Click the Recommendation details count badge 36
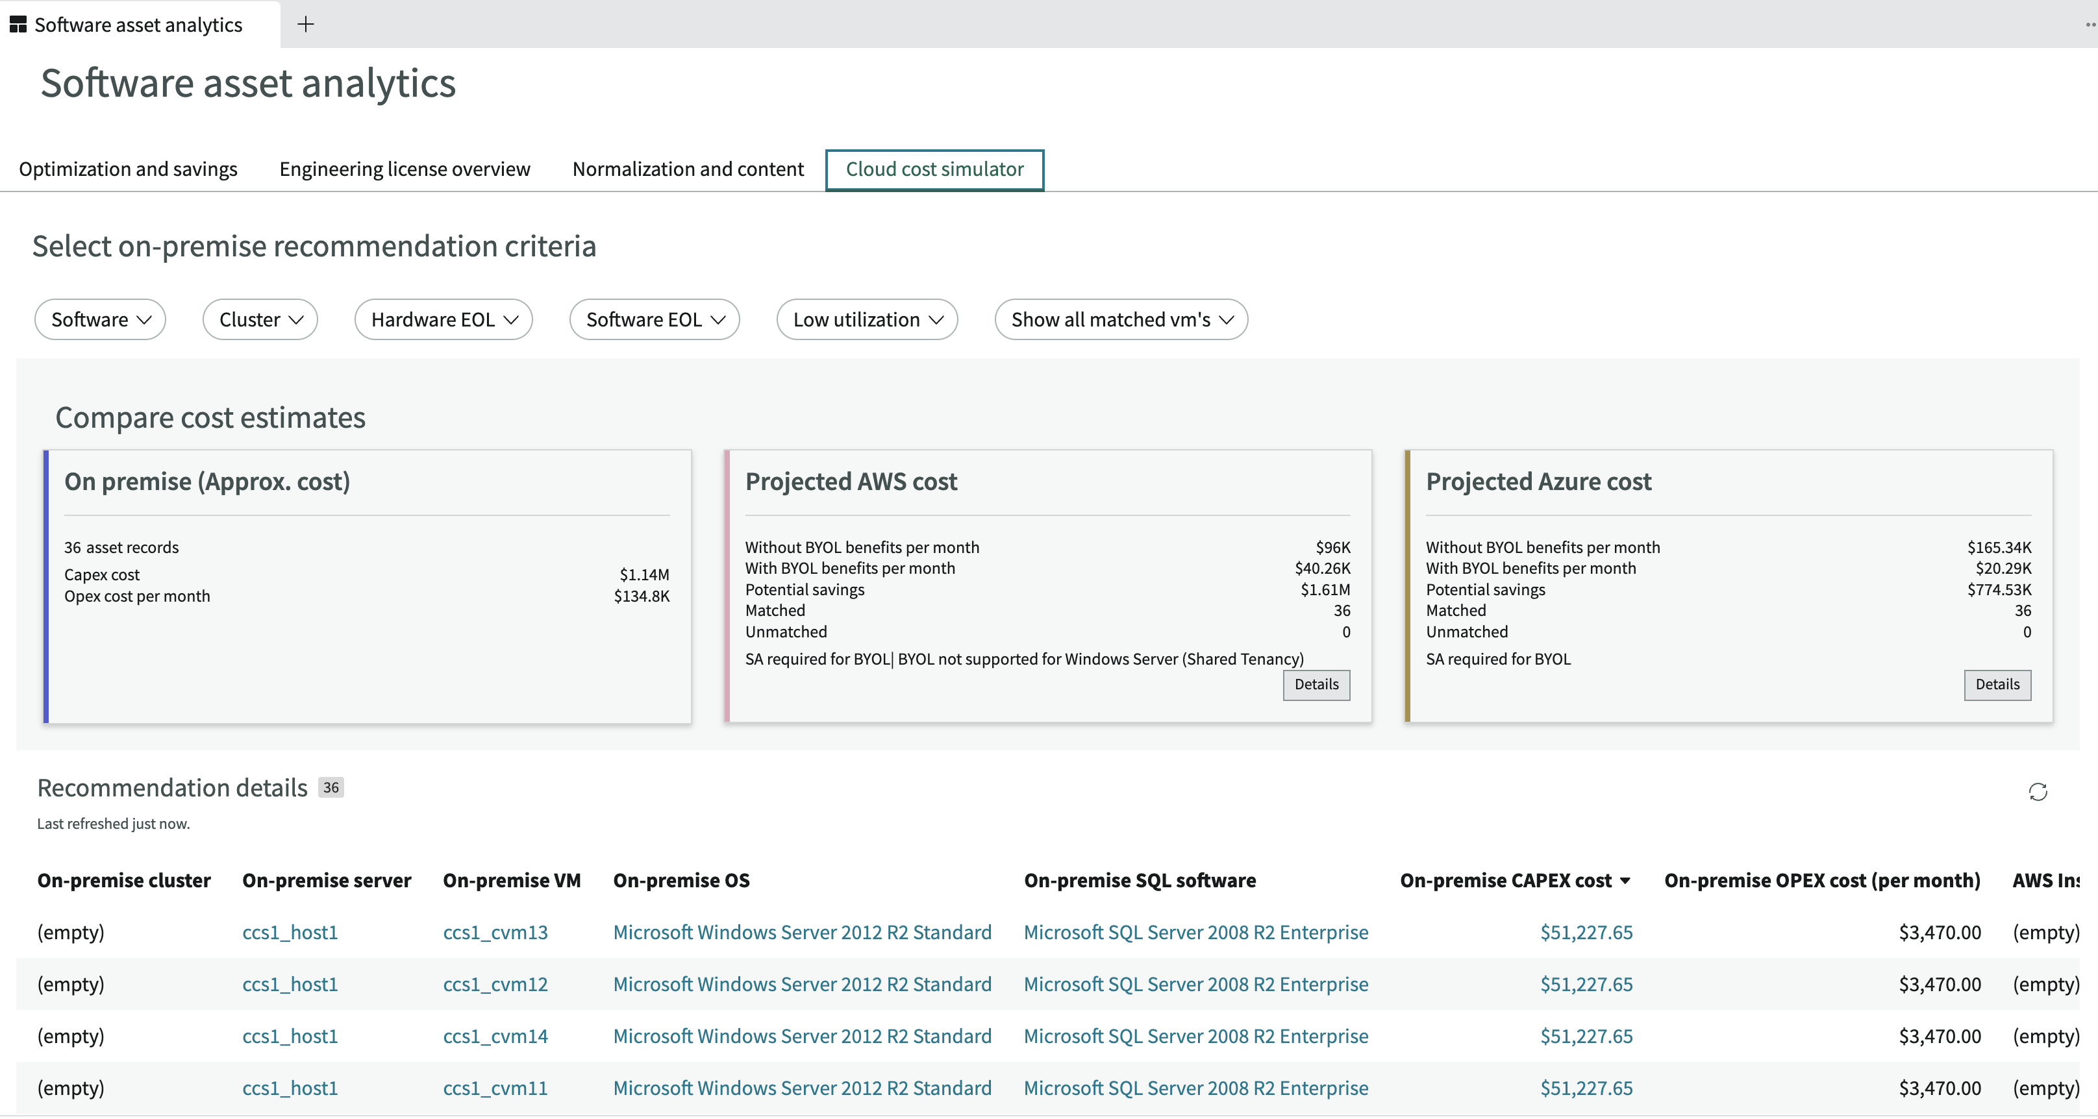The width and height of the screenshot is (2098, 1119). coord(331,788)
